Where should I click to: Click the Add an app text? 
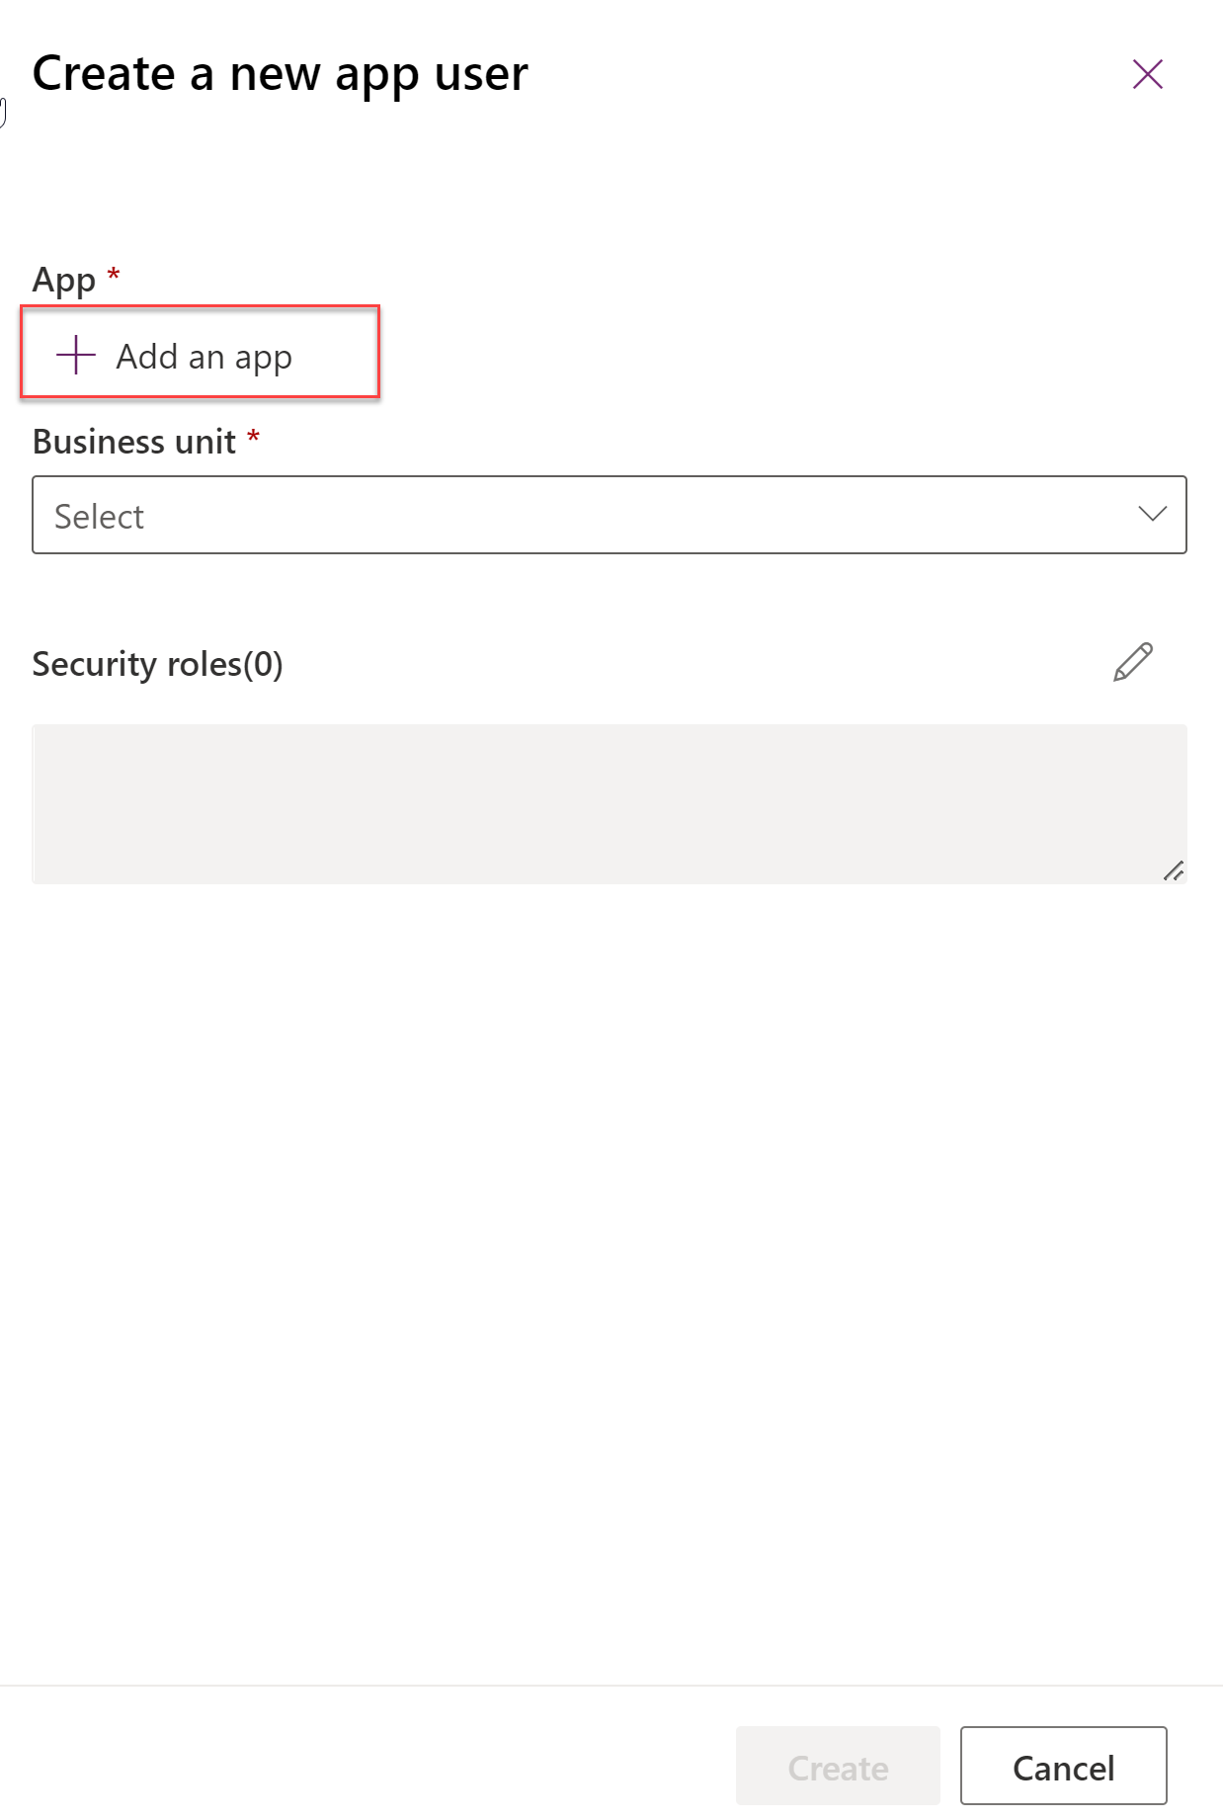click(x=204, y=357)
